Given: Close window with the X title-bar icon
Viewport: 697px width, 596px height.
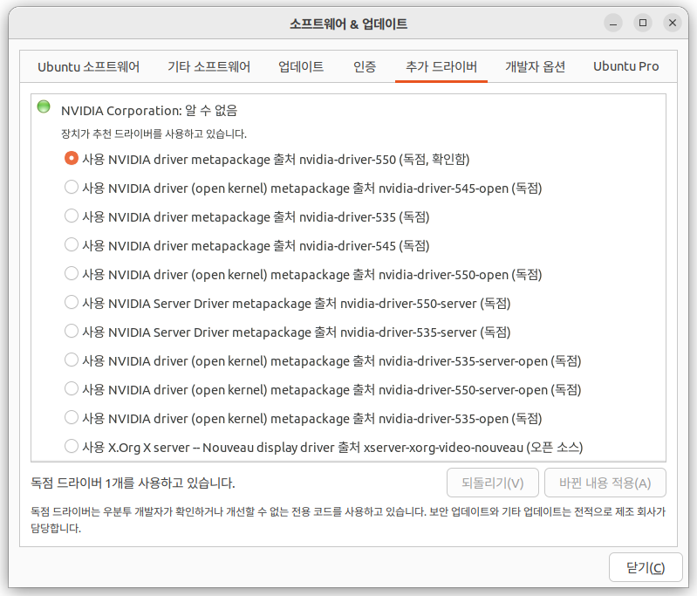Looking at the screenshot, I should tap(673, 24).
